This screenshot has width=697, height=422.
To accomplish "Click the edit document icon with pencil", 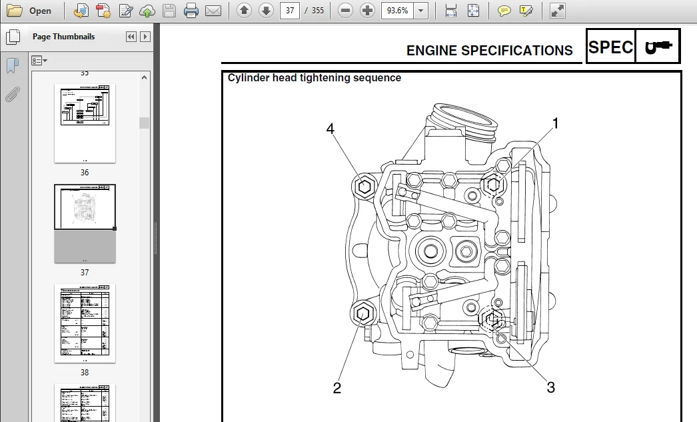I will tap(126, 11).
